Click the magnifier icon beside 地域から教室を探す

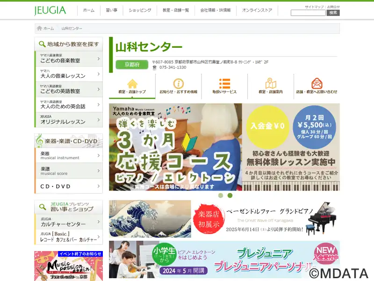click(x=42, y=44)
